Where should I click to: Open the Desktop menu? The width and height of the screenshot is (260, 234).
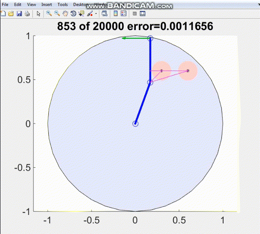(x=80, y=4)
